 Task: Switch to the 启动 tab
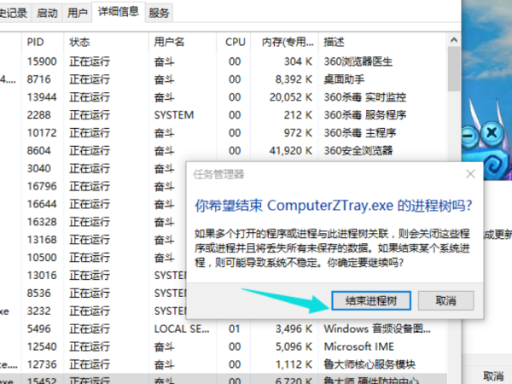coord(47,13)
